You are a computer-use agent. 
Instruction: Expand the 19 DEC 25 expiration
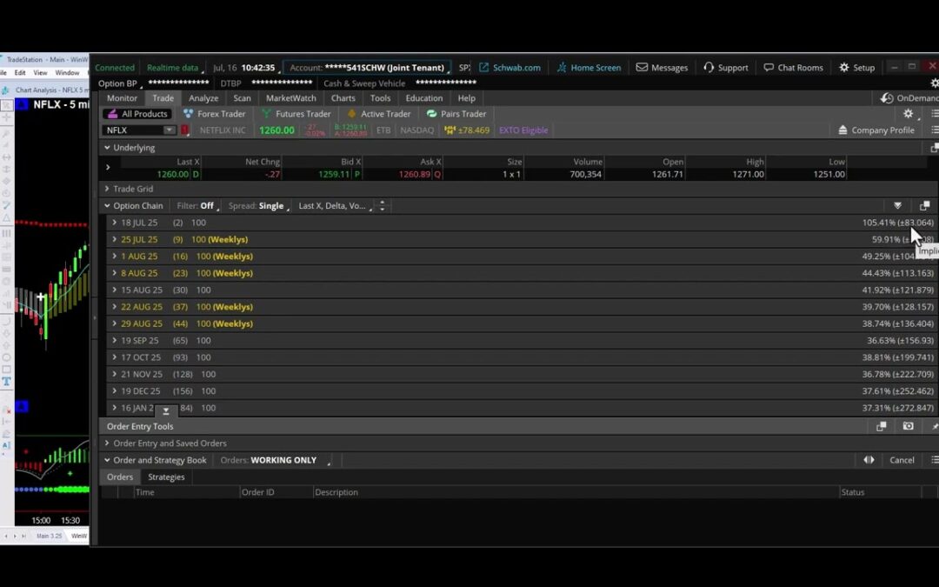pos(115,390)
